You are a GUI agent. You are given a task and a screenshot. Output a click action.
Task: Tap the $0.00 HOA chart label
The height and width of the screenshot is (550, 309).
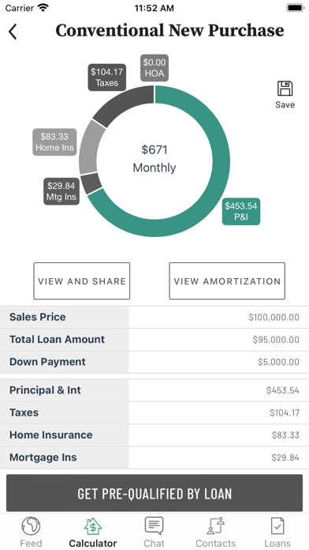[x=154, y=68]
